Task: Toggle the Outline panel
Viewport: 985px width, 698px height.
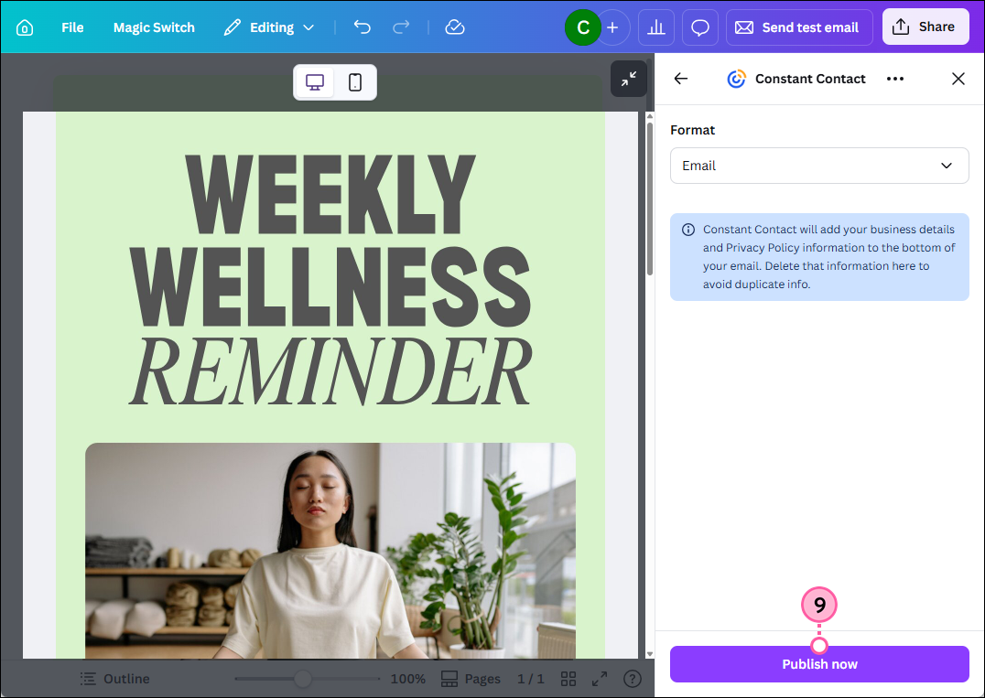Action: [115, 679]
